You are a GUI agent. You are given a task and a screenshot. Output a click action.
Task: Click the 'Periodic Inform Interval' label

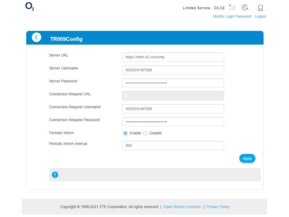click(x=68, y=144)
